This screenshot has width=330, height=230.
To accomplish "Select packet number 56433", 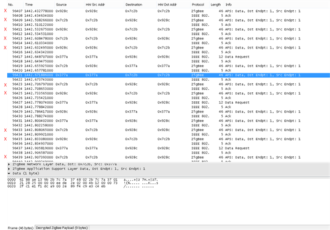I will click(x=169, y=130).
